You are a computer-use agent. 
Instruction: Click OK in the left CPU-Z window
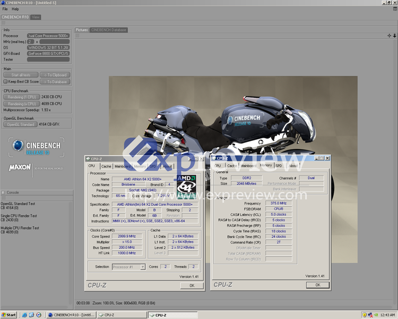[x=192, y=286]
